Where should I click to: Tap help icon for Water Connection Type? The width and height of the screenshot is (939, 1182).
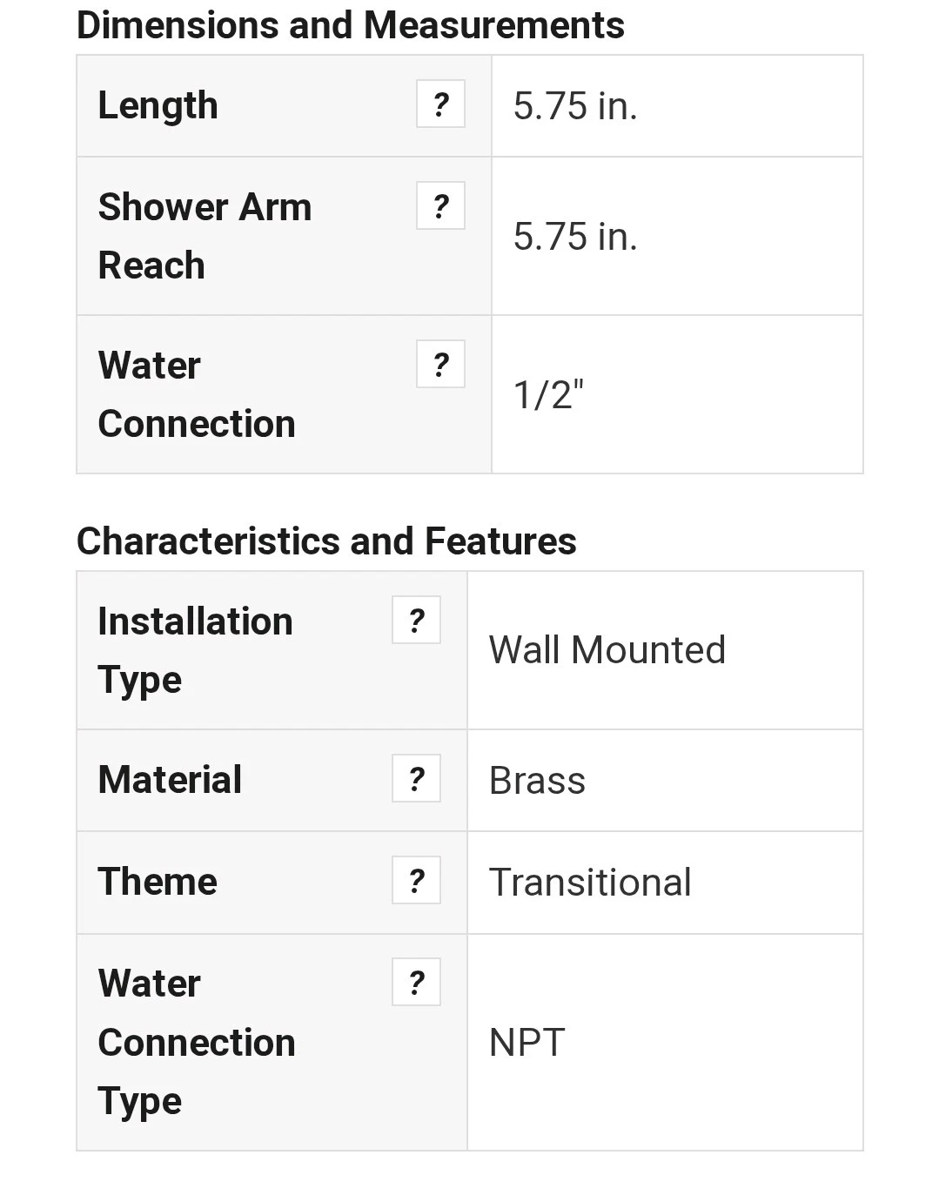[416, 983]
